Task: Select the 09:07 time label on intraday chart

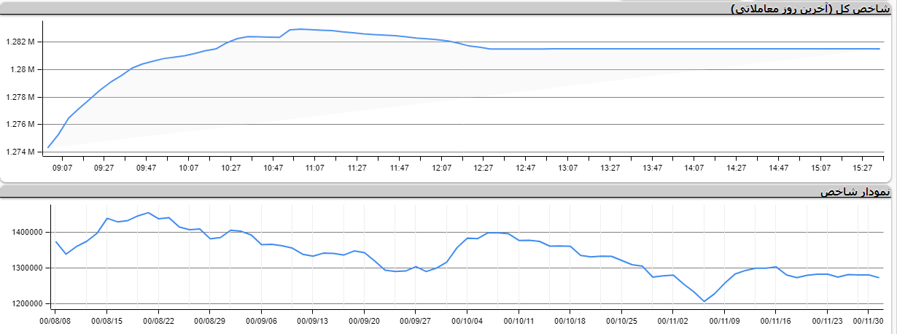Action: pos(62,168)
